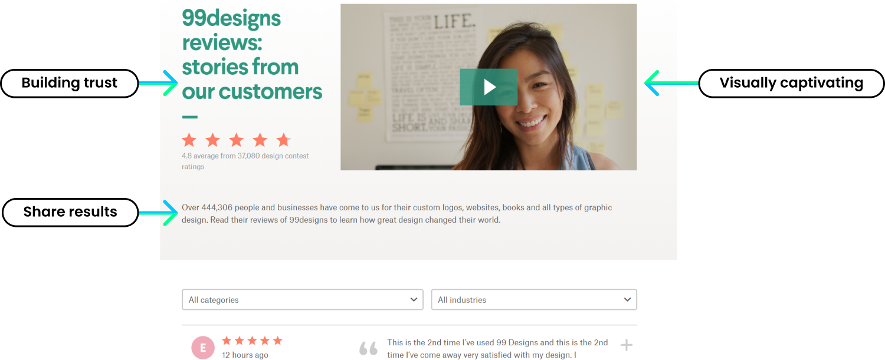Image resolution: width=885 pixels, height=360 pixels.
Task: Click the 99designs reviews heading
Action: pos(252,54)
